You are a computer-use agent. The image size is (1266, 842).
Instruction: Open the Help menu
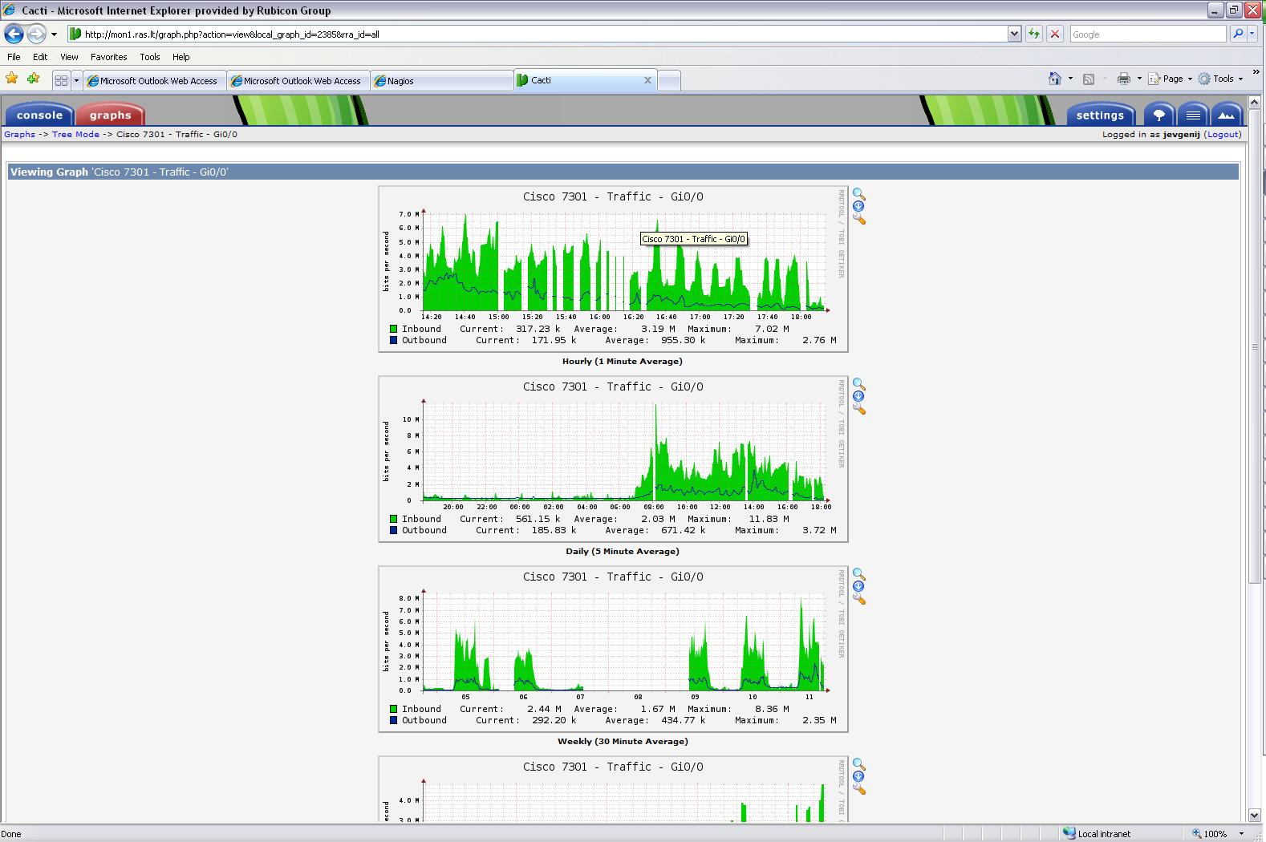[181, 57]
